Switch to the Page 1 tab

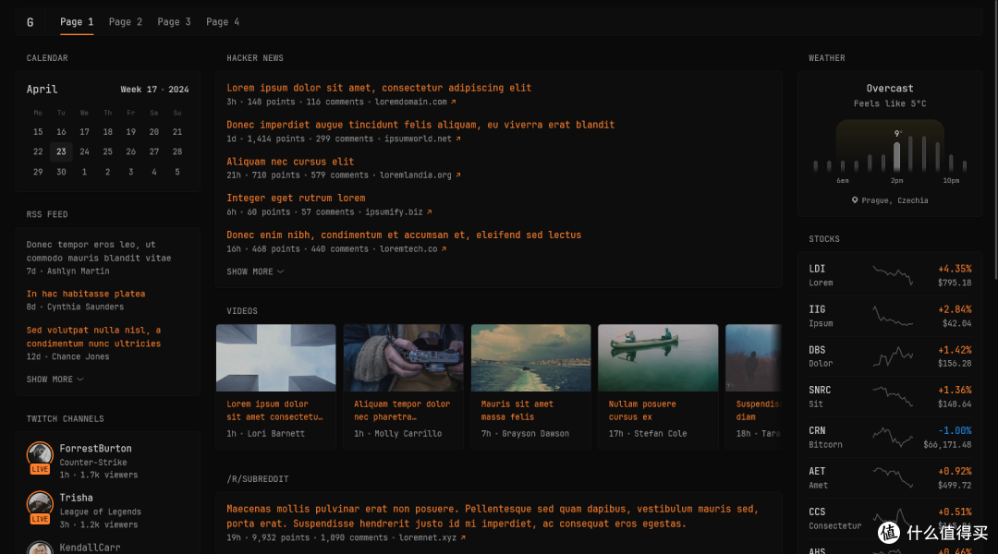coord(77,21)
